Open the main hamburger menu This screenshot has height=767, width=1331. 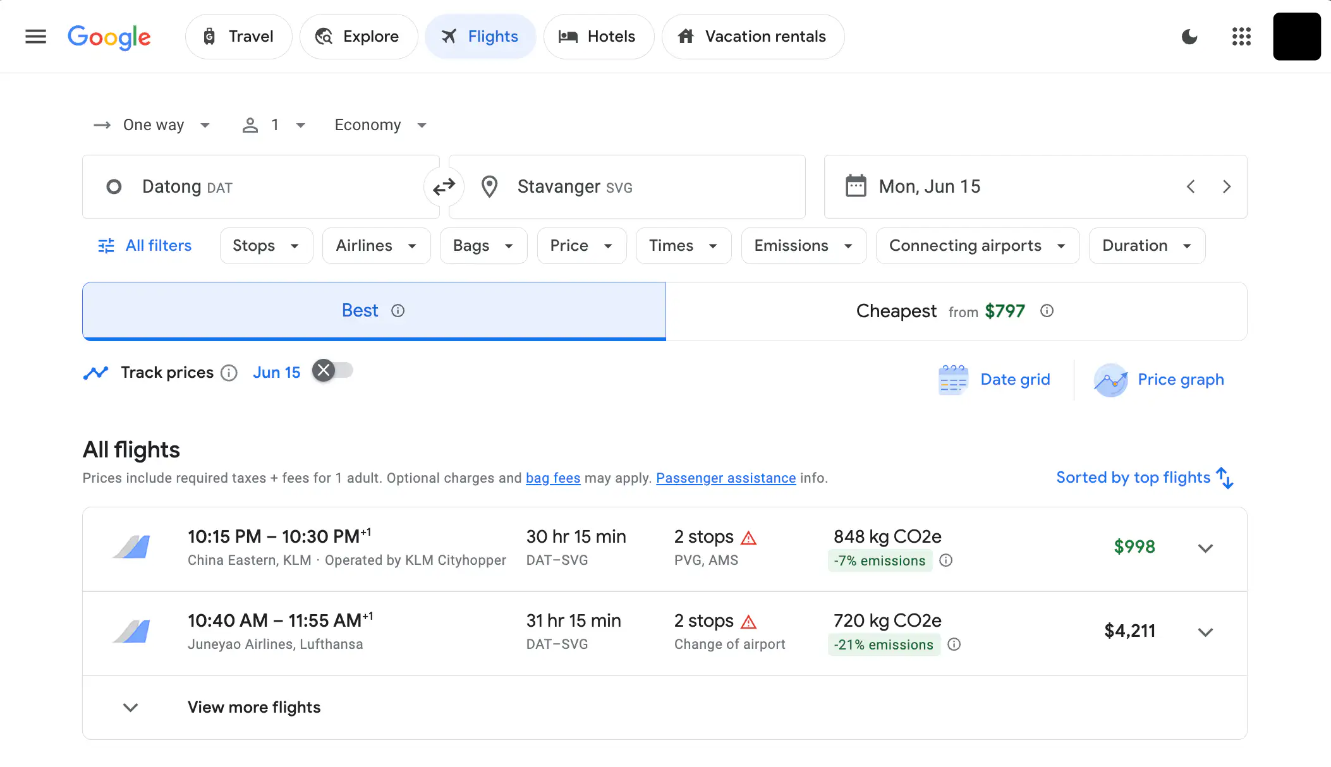click(35, 37)
